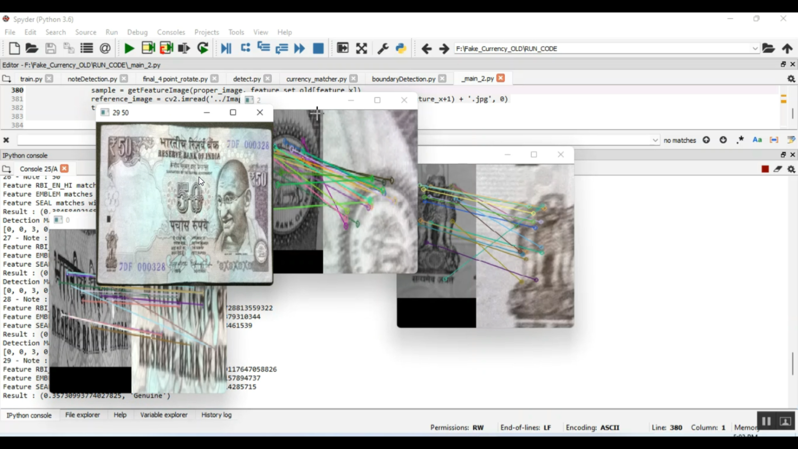Switch to the currency_matcher.py editor tab
Screen dimensions: 798x449
[x=317, y=78]
